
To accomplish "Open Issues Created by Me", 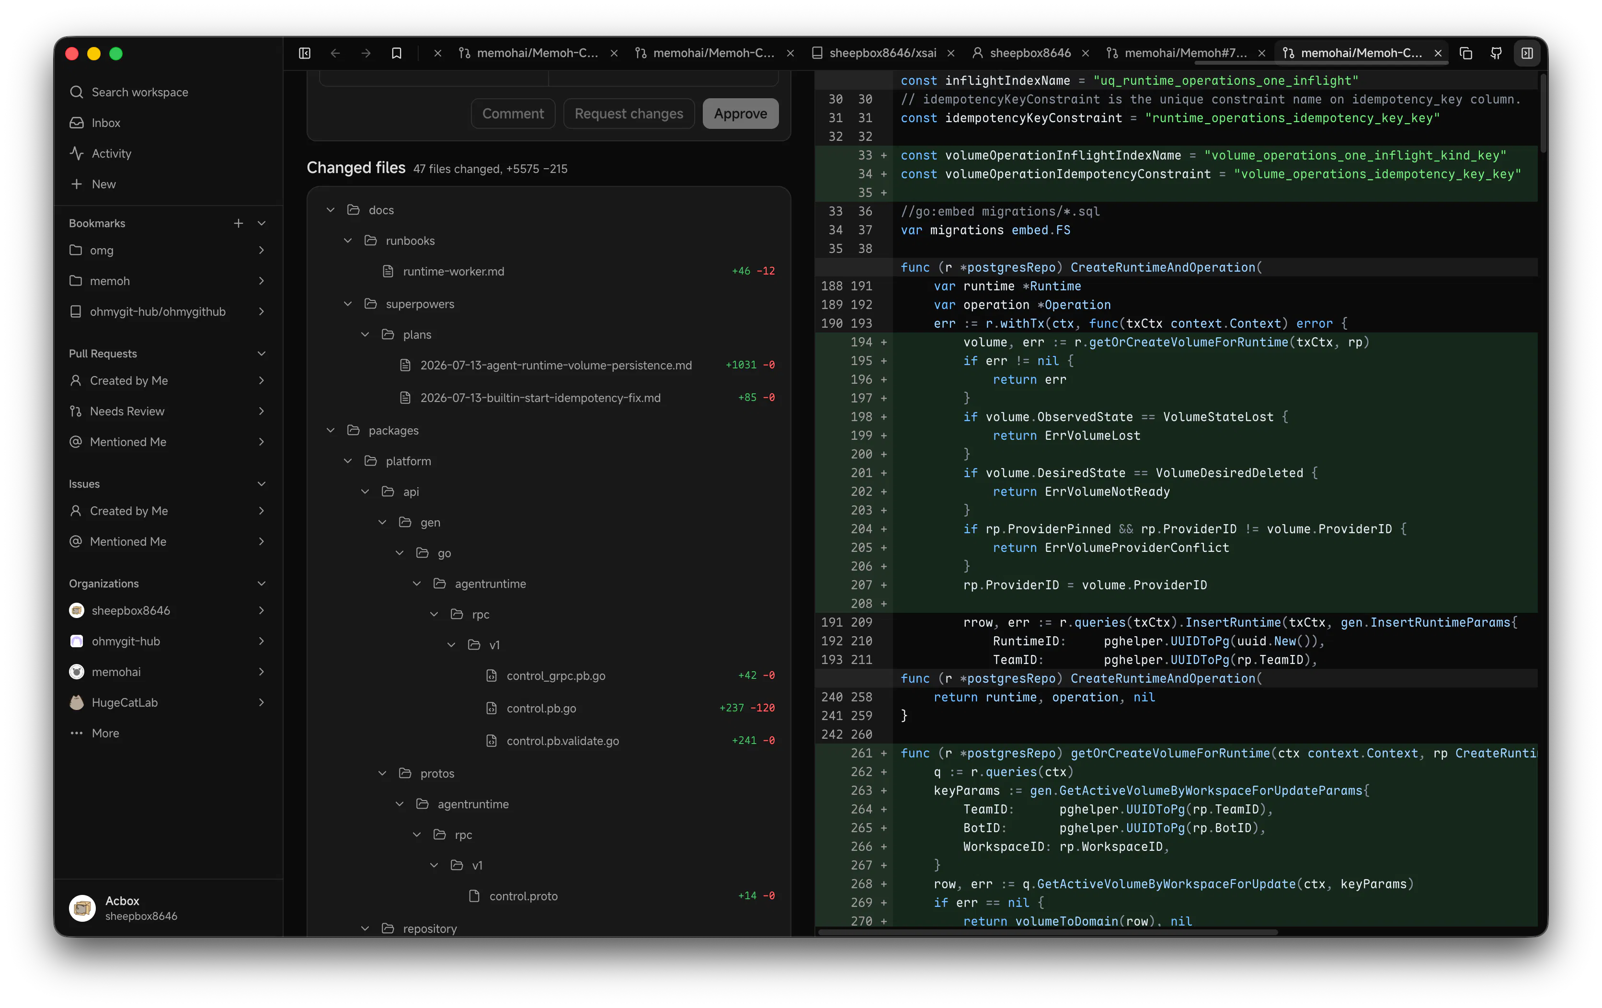I will [168, 511].
